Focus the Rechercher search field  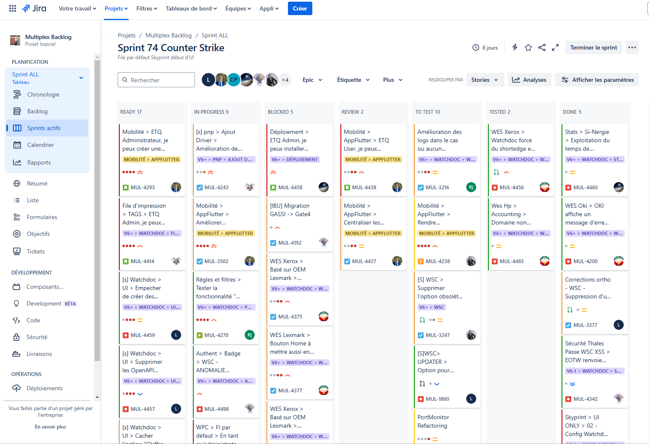tap(160, 80)
